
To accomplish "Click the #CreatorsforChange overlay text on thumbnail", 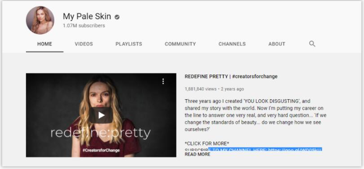I will (x=101, y=150).
